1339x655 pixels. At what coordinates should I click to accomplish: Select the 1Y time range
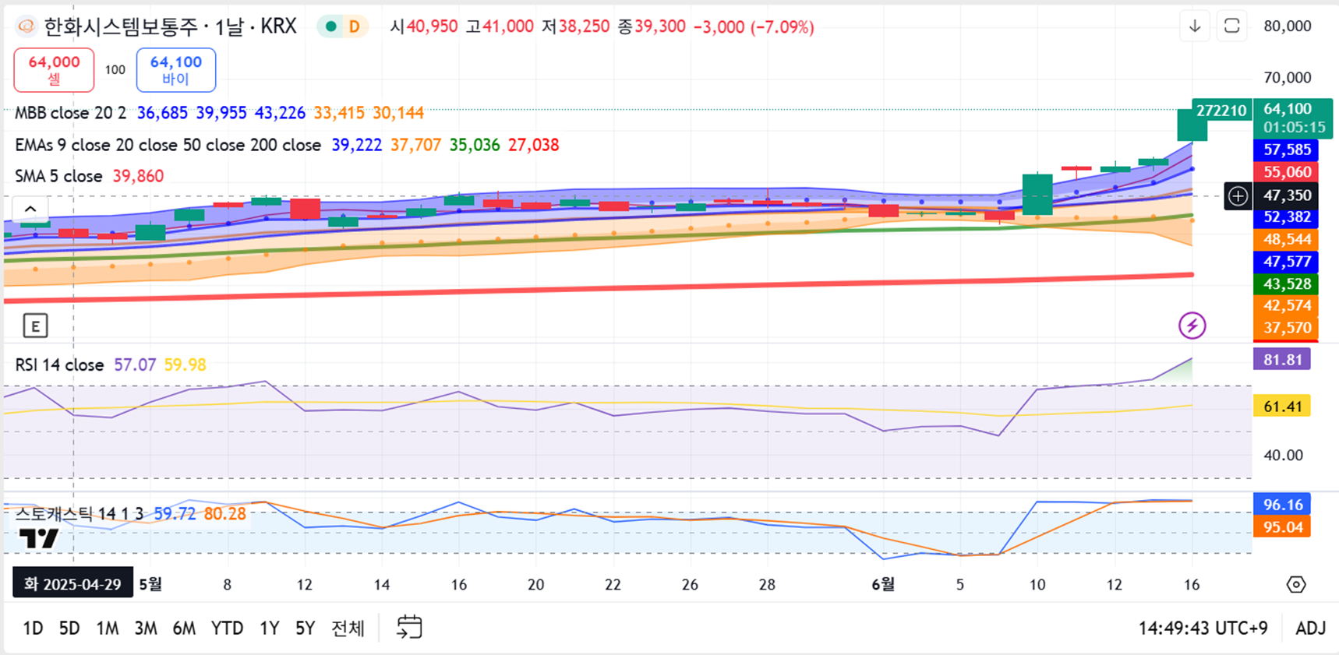coord(269,628)
